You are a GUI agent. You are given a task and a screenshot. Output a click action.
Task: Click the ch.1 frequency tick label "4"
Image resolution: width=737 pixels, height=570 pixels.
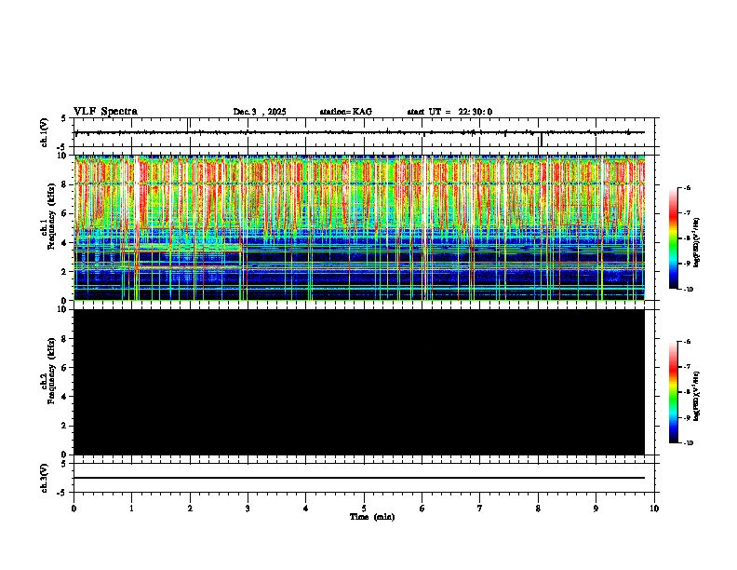tap(65, 243)
